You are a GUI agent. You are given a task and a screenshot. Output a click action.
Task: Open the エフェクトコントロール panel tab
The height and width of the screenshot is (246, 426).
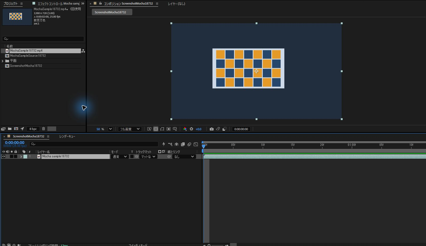click(x=58, y=3)
